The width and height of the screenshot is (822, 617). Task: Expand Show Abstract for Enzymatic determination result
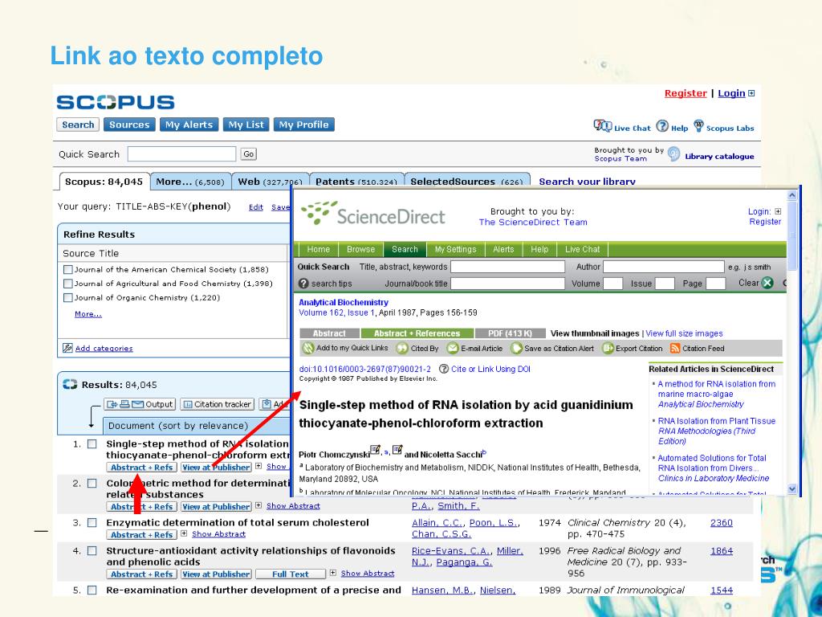tap(184, 533)
